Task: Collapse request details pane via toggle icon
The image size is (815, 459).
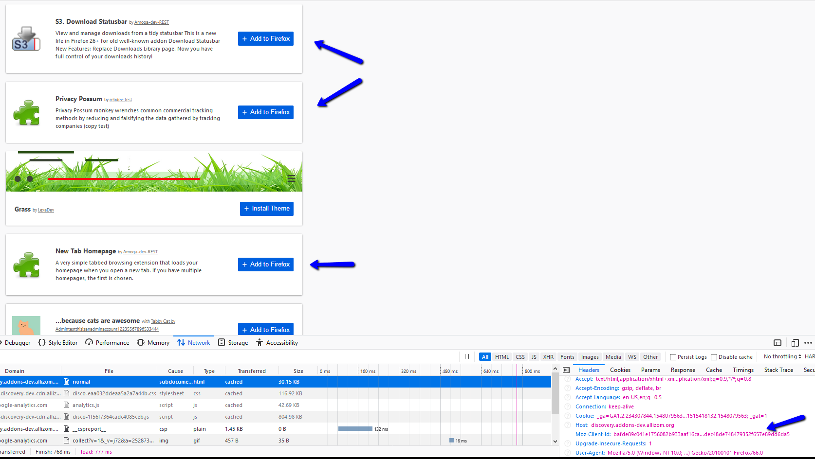Action: click(566, 370)
